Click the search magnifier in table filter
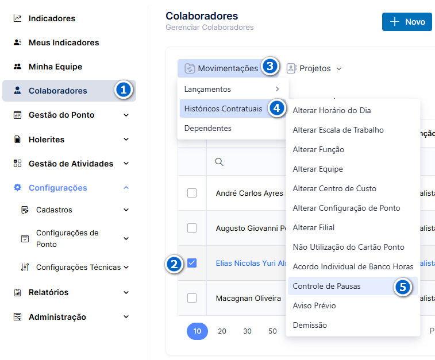435x360 pixels. point(219,162)
